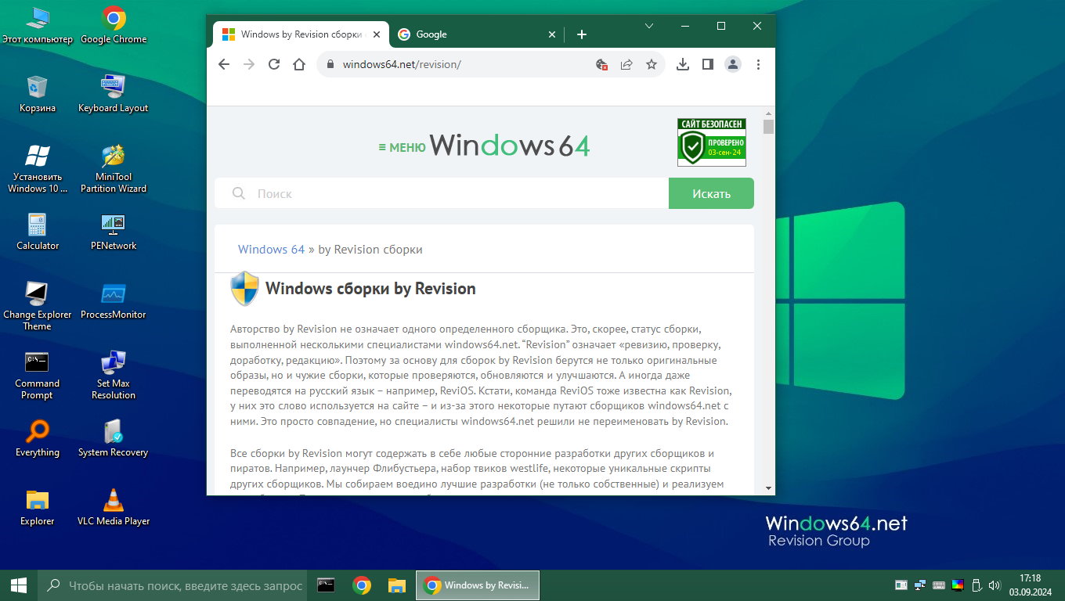The width and height of the screenshot is (1065, 601).
Task: Expand the tab search chevron
Action: point(649,26)
